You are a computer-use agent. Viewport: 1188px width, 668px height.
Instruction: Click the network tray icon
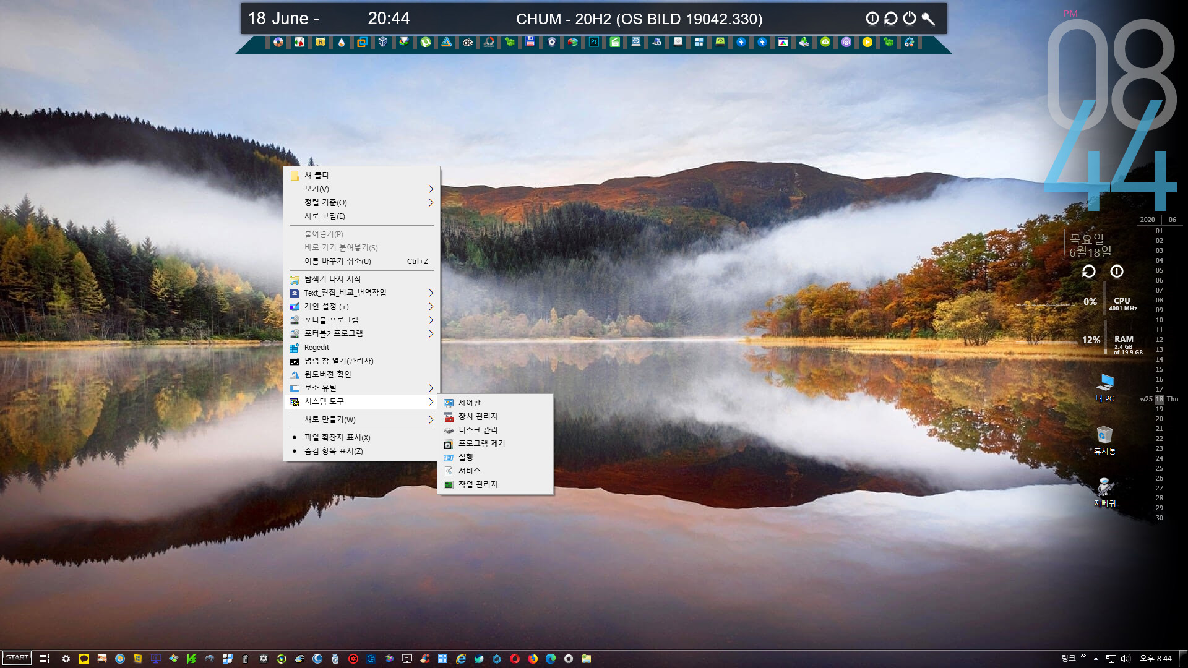(x=1111, y=659)
